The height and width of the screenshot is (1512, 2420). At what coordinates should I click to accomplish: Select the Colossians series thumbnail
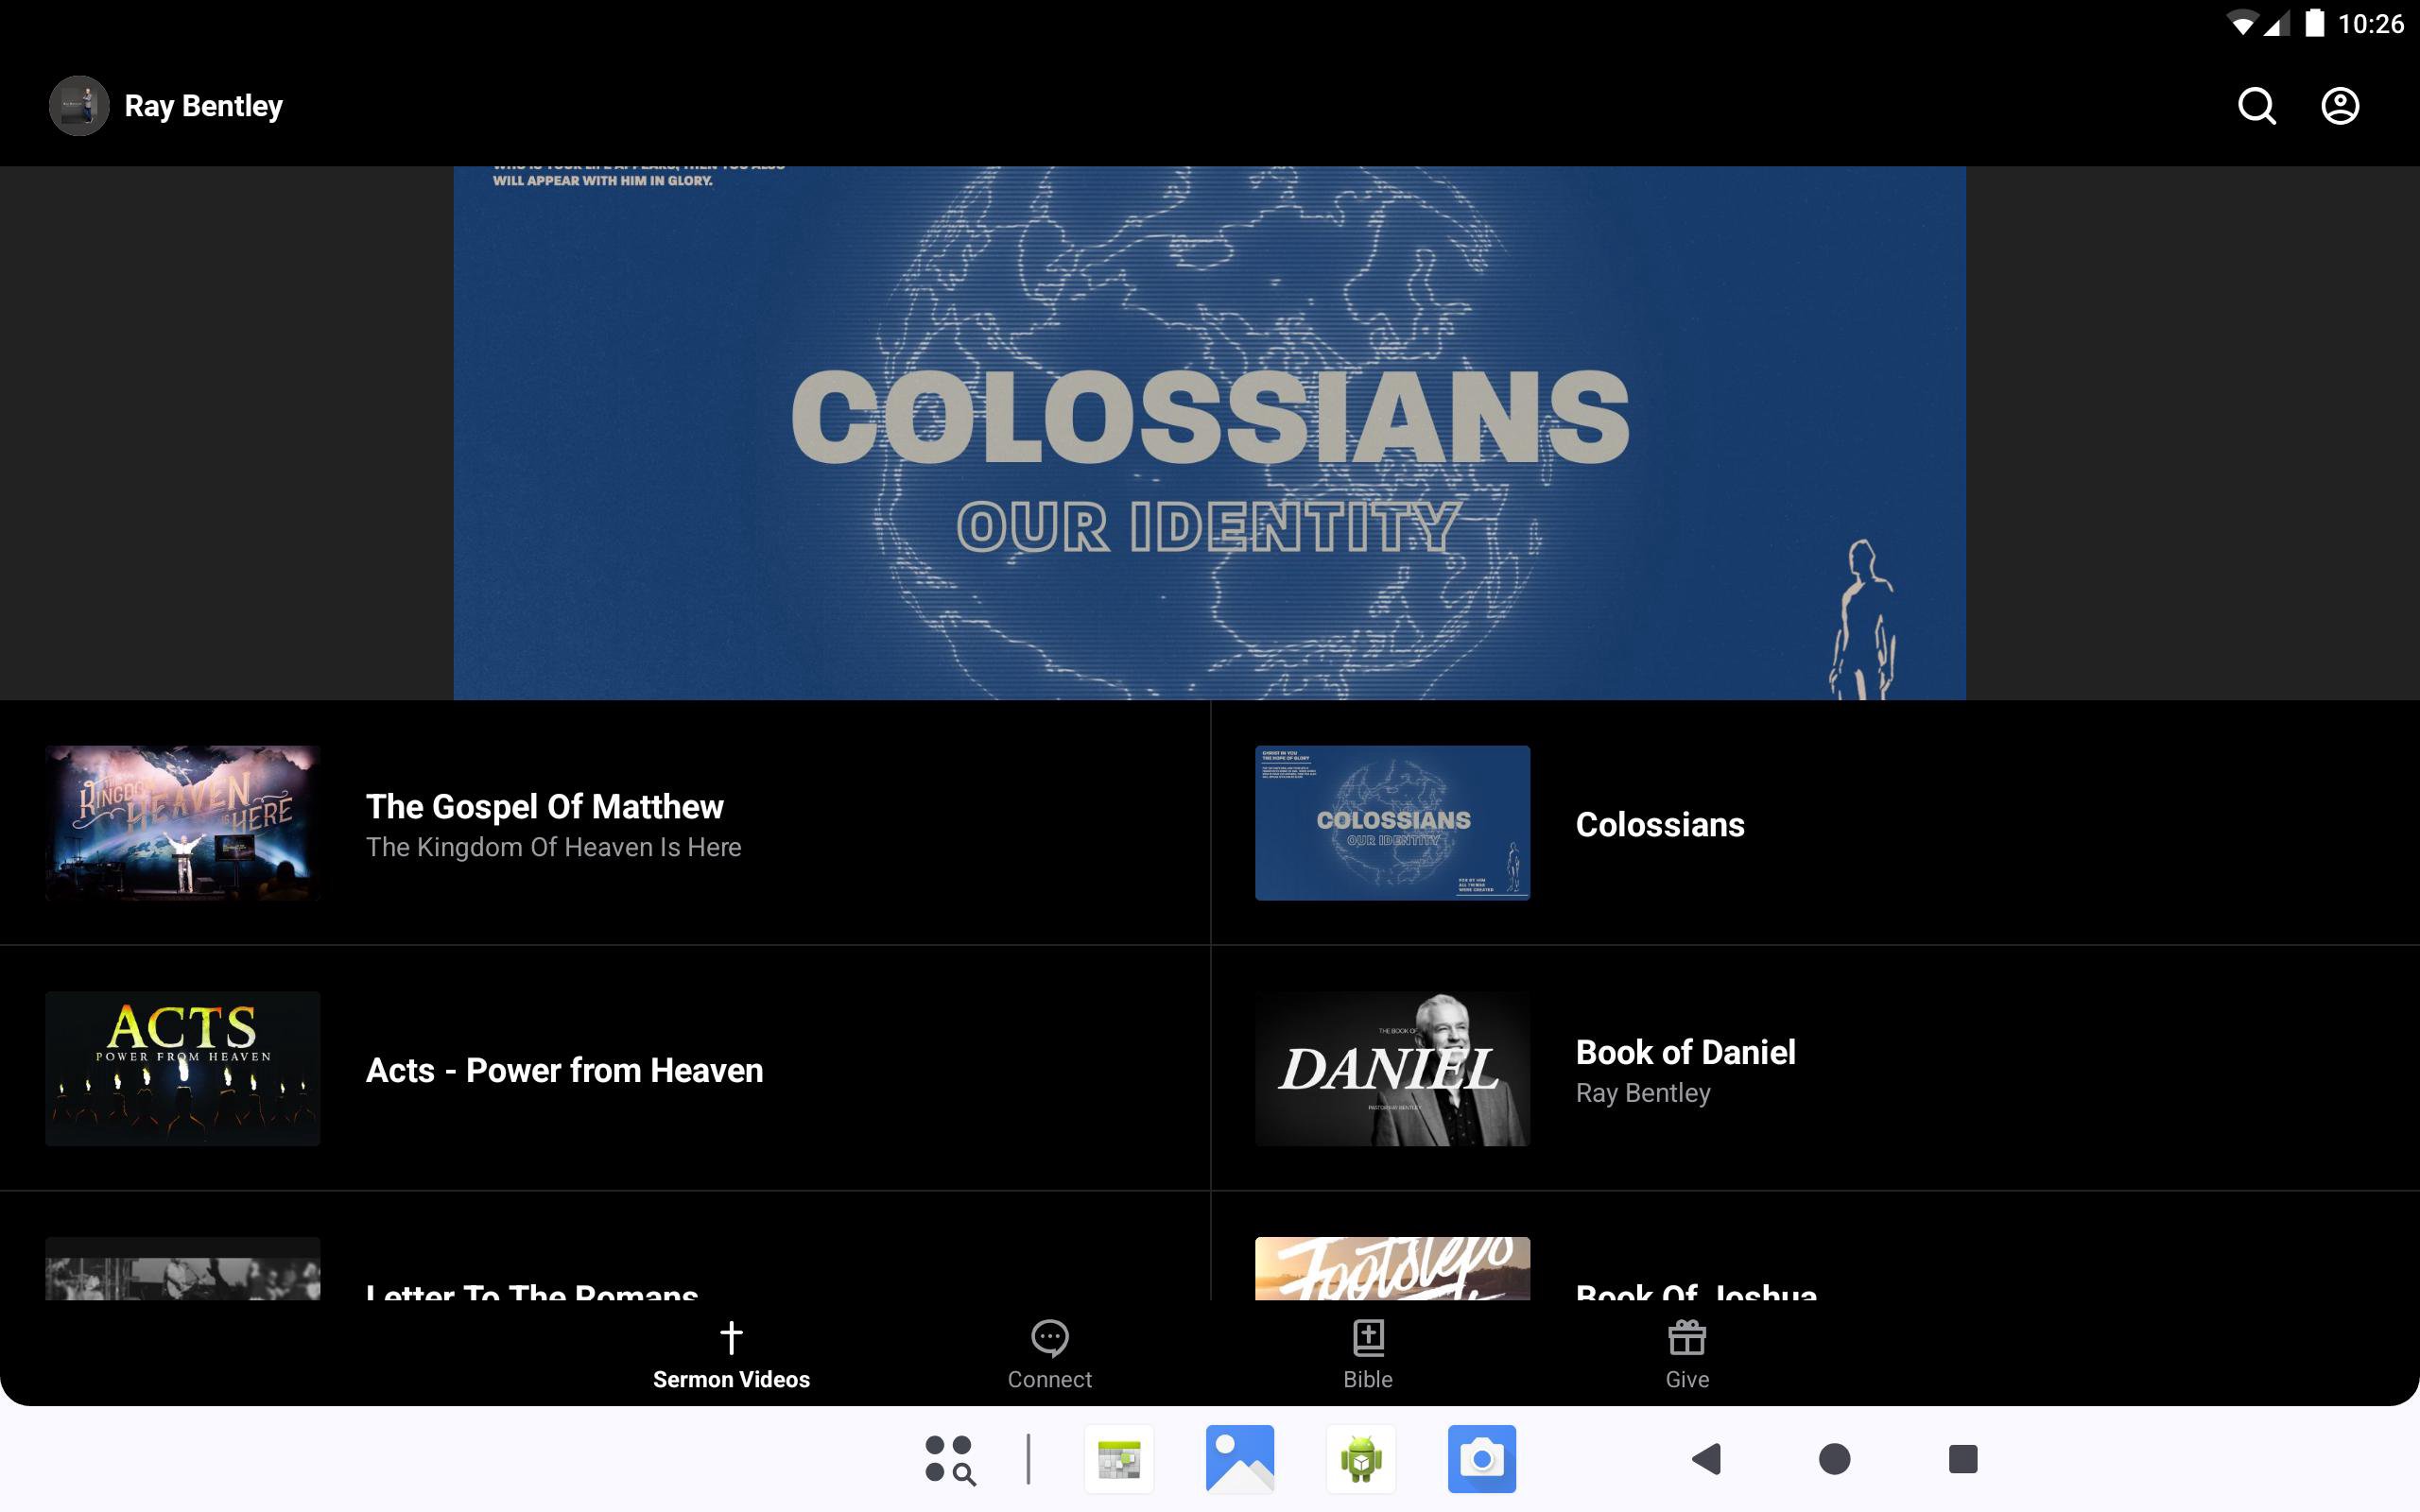pos(1392,822)
